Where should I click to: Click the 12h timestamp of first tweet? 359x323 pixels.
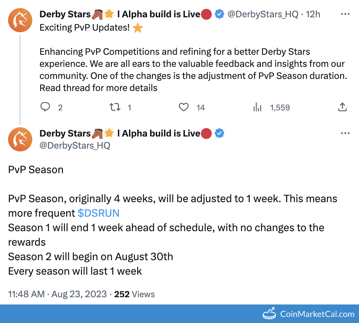coord(313,14)
